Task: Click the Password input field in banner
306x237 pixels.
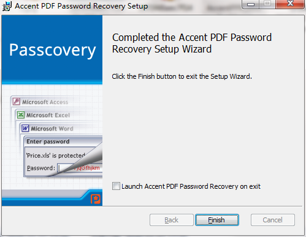Action: point(80,168)
